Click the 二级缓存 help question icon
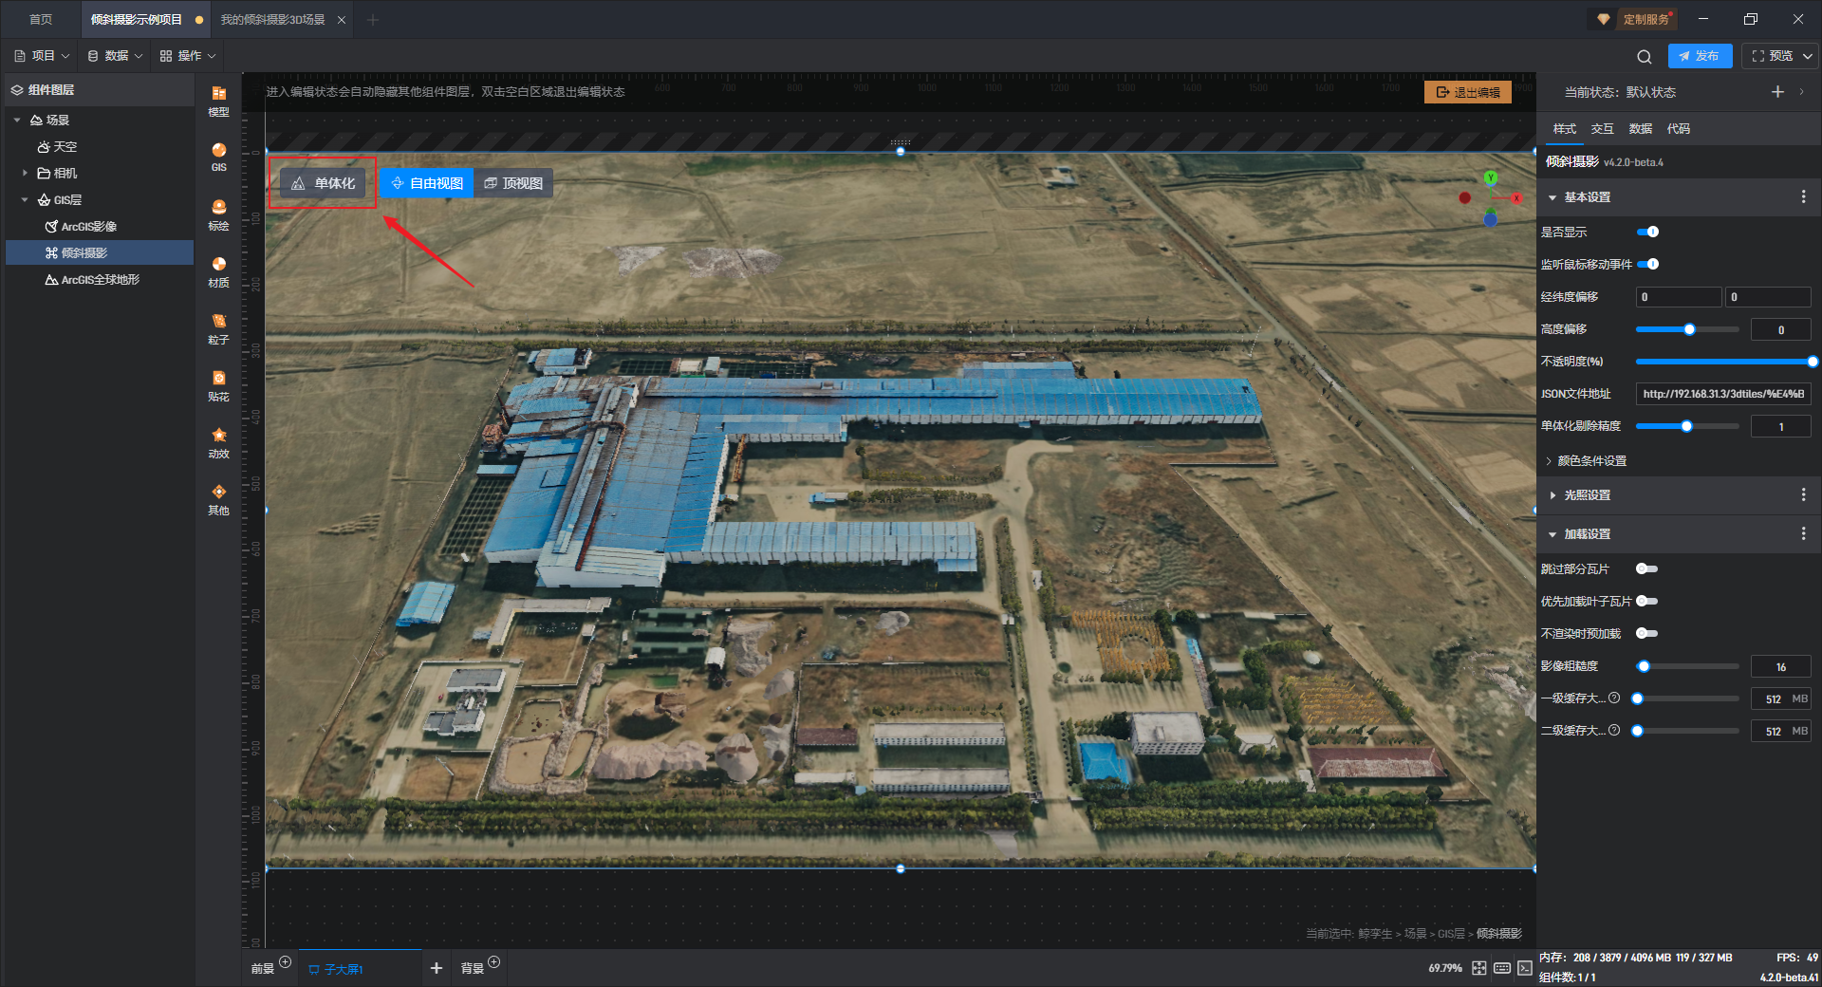The image size is (1822, 987). (x=1614, y=730)
